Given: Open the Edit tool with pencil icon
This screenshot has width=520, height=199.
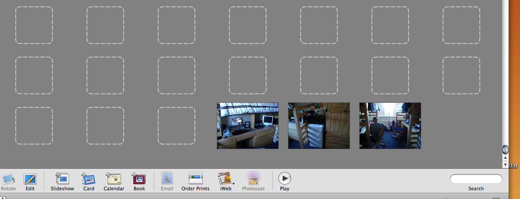Looking at the screenshot, I should [x=30, y=179].
